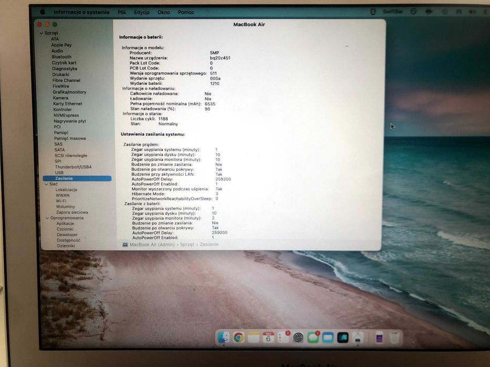490x367 pixels.
Task: Select Kamera in the sidebar
Action: coord(60,98)
